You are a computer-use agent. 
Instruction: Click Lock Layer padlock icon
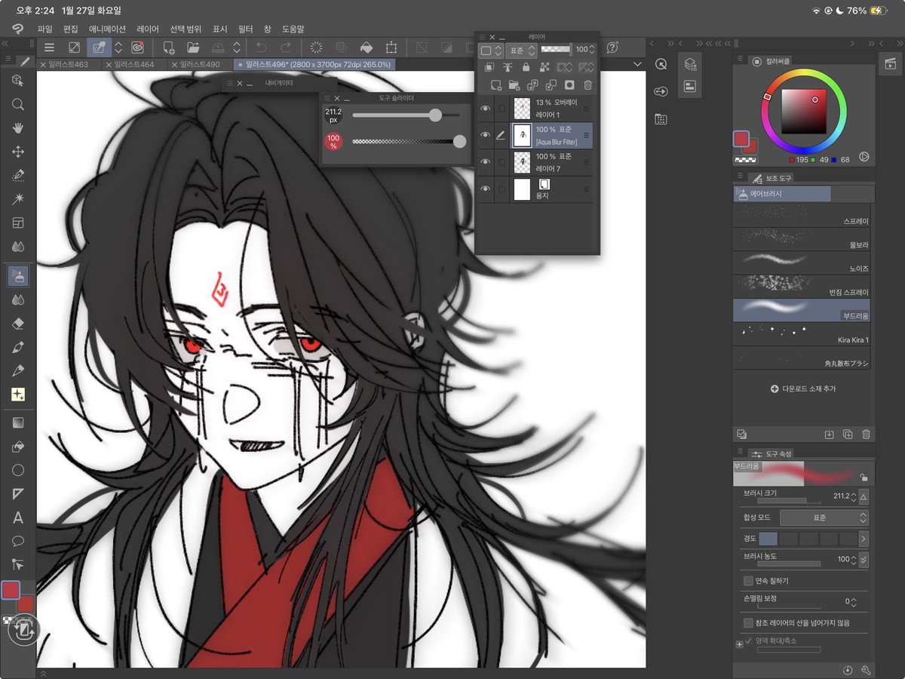click(526, 68)
